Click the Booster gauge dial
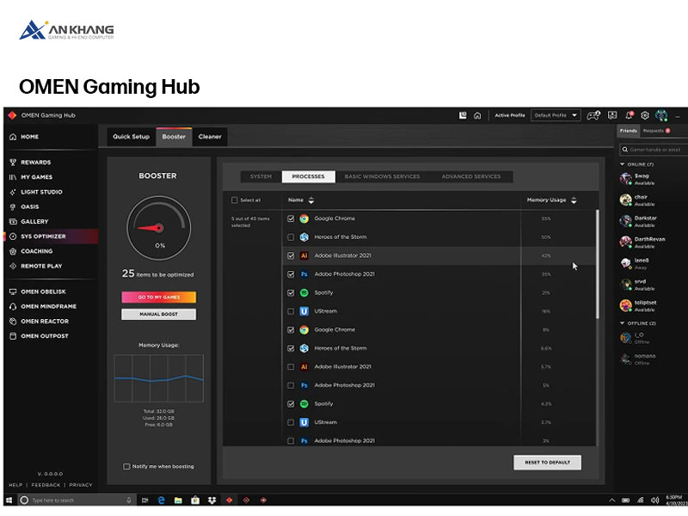Image resolution: width=688 pixels, height=516 pixels. click(159, 228)
